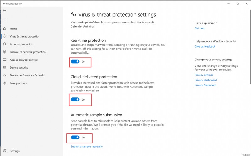The height and width of the screenshot is (156, 251).
Task: View the Privacy Statement link
Action: point(205,85)
